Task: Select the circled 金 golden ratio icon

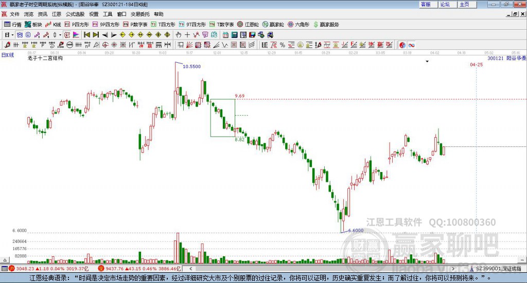Action: pos(300,45)
